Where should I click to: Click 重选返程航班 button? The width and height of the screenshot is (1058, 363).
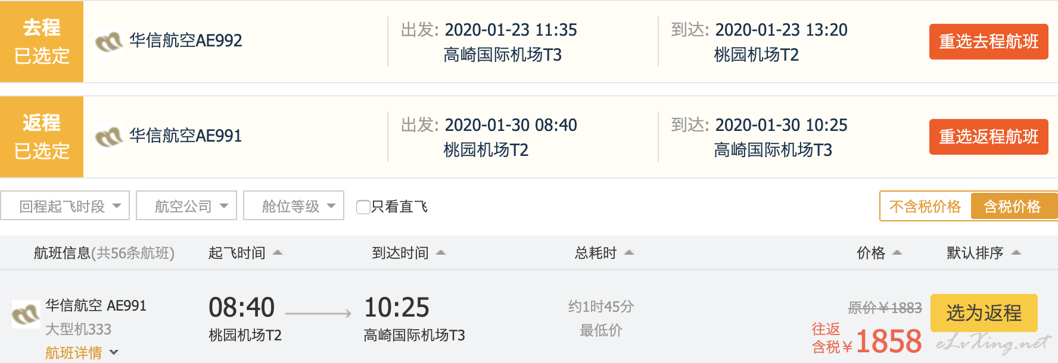[x=989, y=137]
